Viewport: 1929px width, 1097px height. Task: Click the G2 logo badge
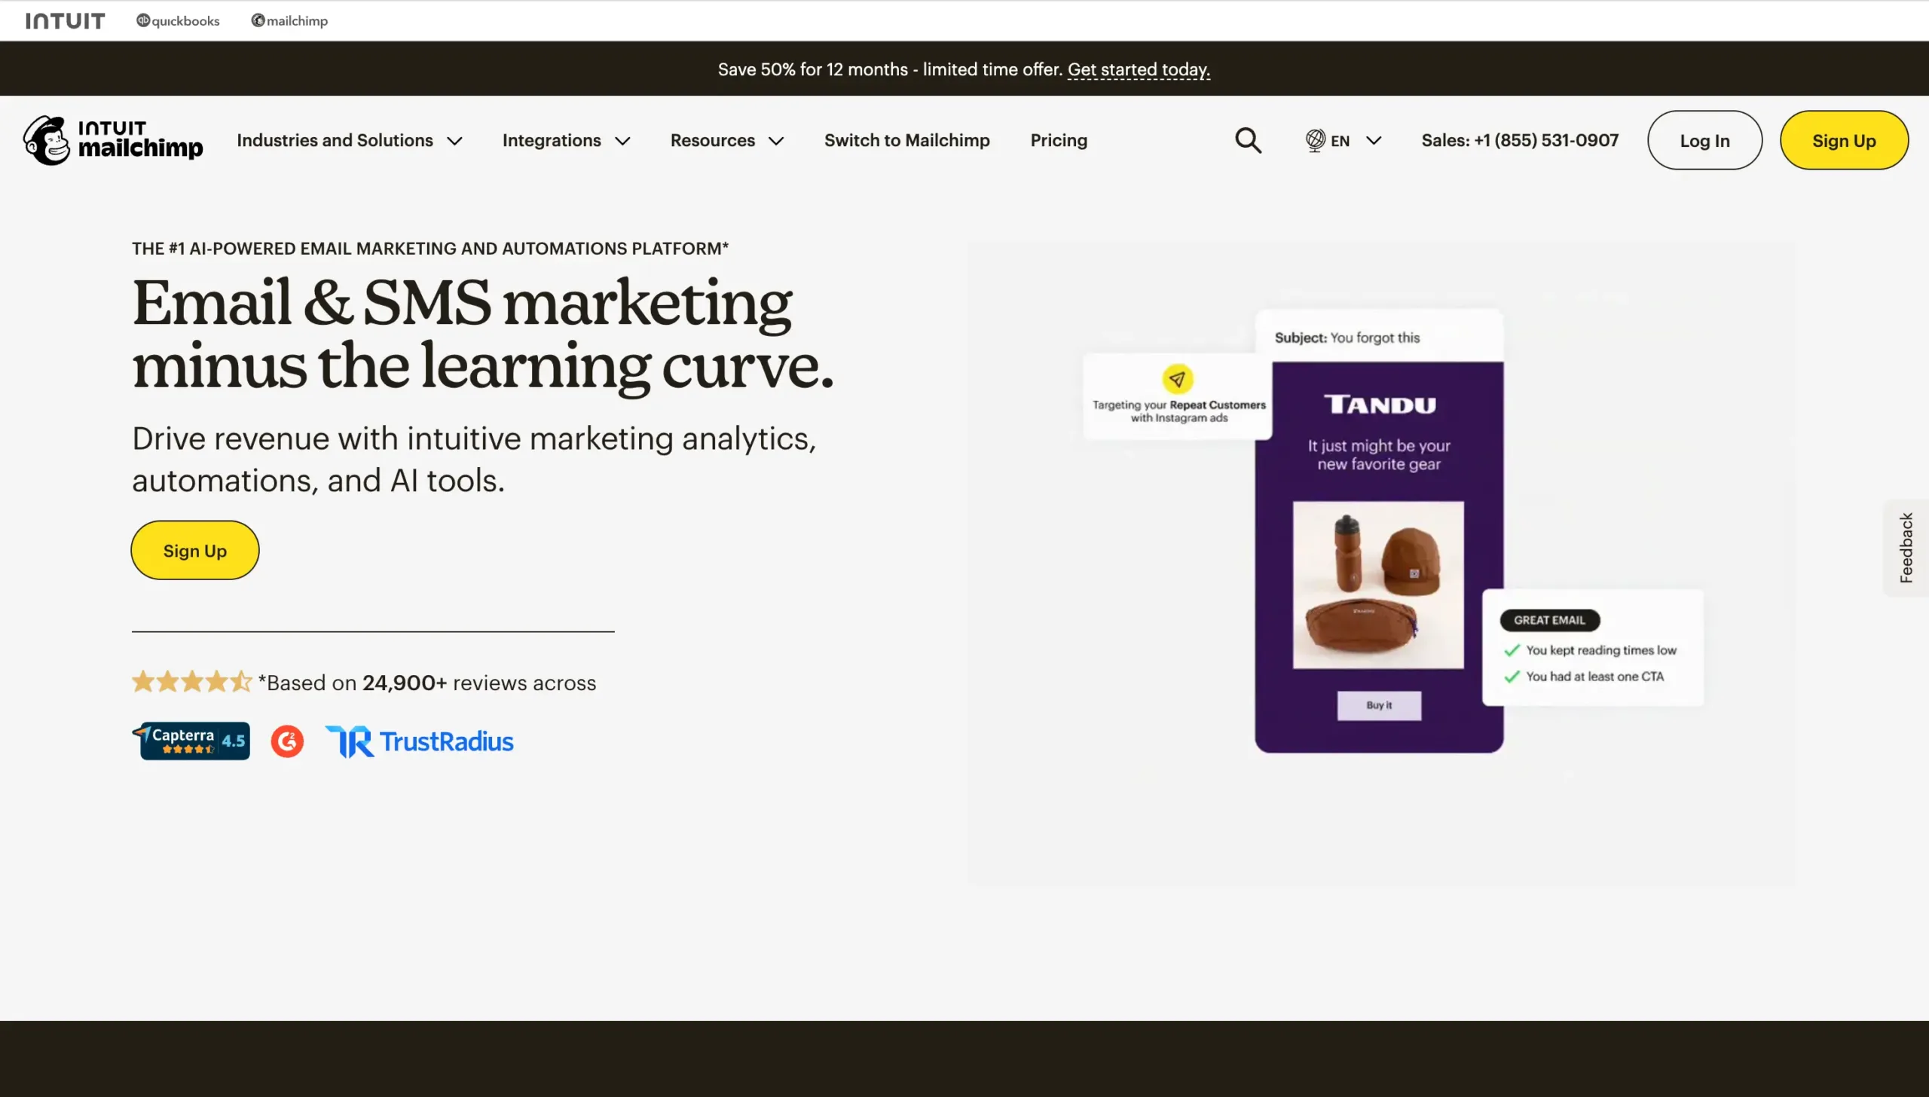(287, 741)
